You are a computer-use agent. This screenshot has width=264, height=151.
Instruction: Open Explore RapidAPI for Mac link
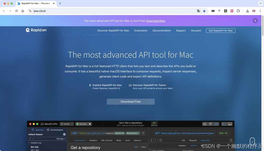click(x=107, y=85)
